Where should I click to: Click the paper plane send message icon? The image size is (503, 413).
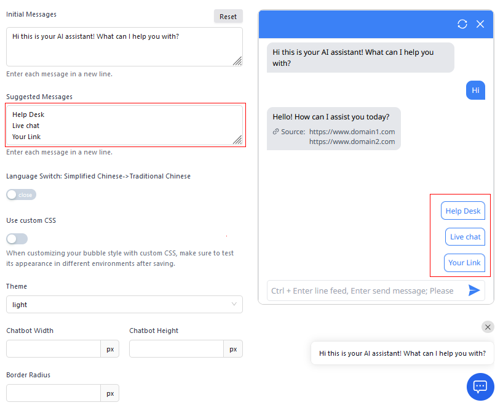475,290
